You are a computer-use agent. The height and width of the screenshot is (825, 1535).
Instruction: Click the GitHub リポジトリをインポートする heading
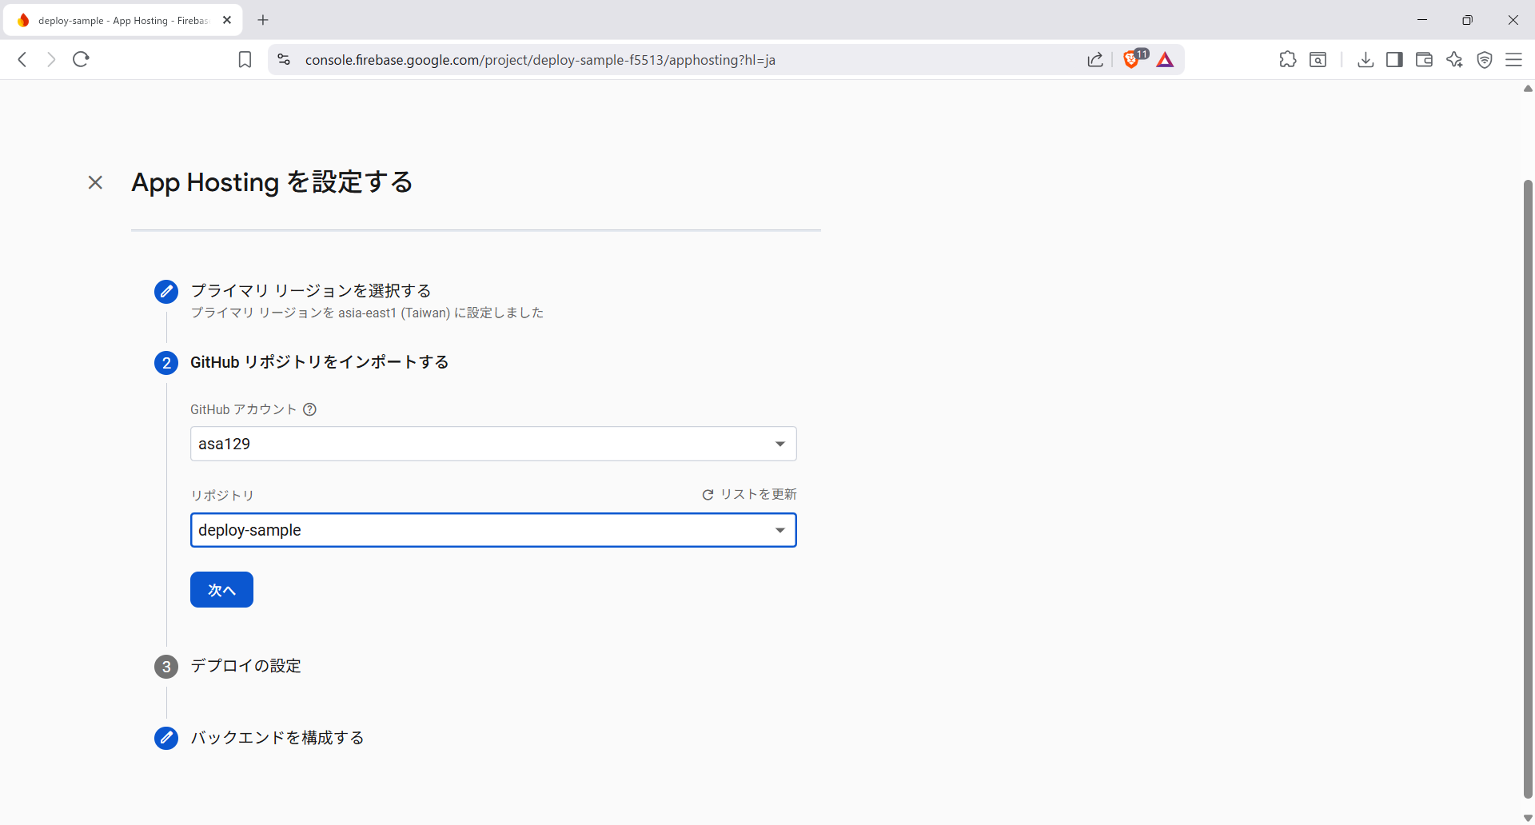(x=319, y=362)
